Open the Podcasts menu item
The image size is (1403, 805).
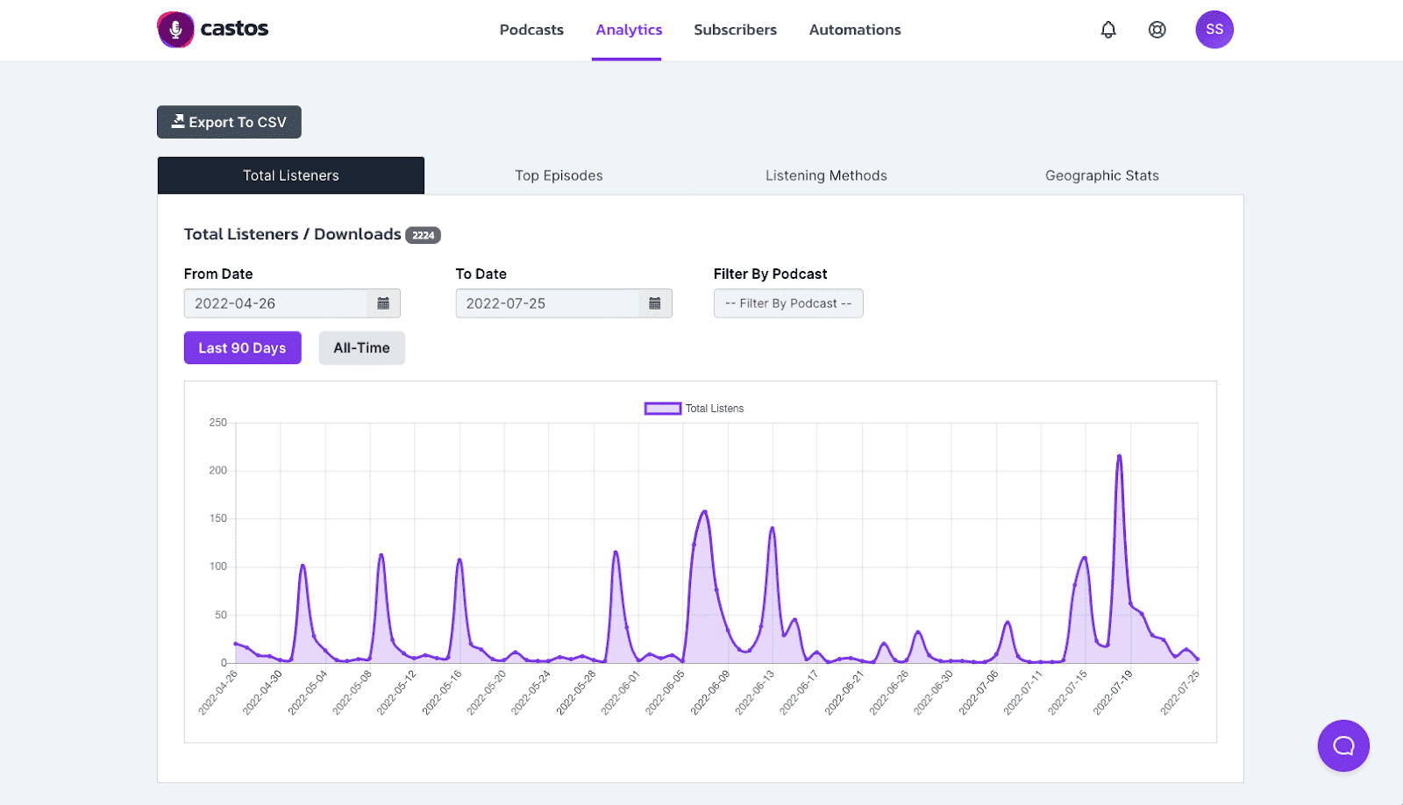(x=531, y=30)
